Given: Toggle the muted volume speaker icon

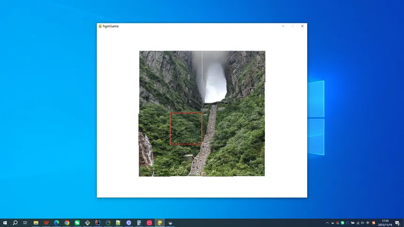Looking at the screenshot, I should (362, 223).
